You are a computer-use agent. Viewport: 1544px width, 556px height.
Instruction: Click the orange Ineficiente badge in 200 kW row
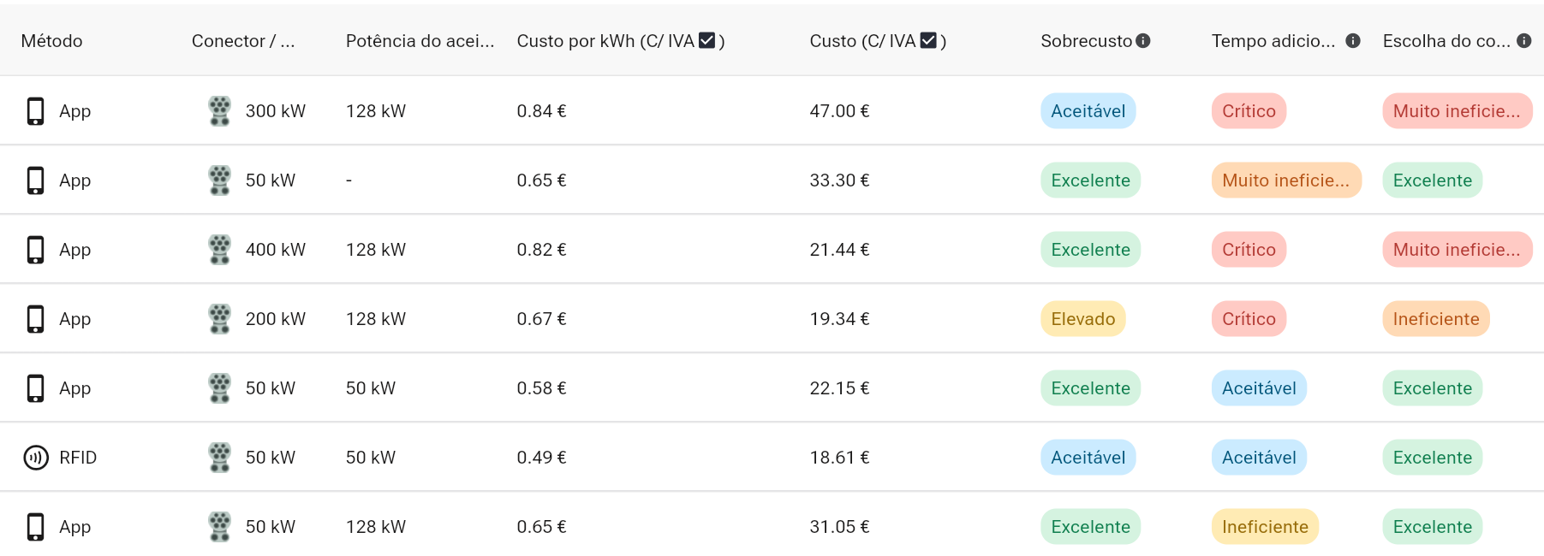pos(1435,319)
